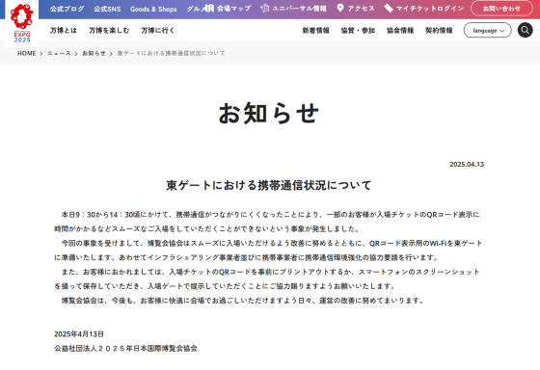Image resolution: width=540 pixels, height=370 pixels.
Task: Visit the 公式SNS link
Action: 107,9
